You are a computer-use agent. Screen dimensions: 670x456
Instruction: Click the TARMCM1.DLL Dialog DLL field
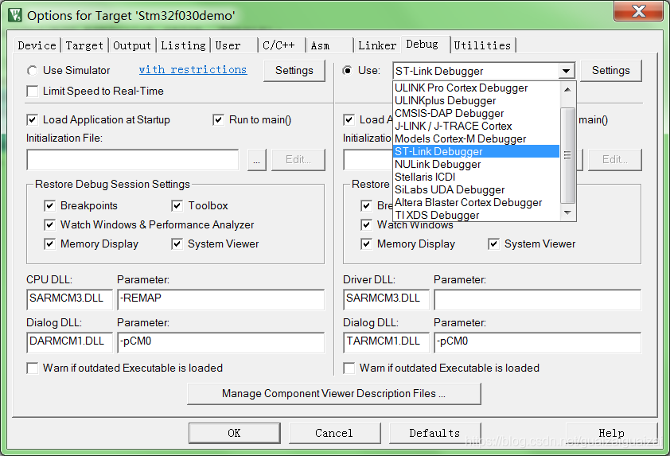(x=386, y=342)
